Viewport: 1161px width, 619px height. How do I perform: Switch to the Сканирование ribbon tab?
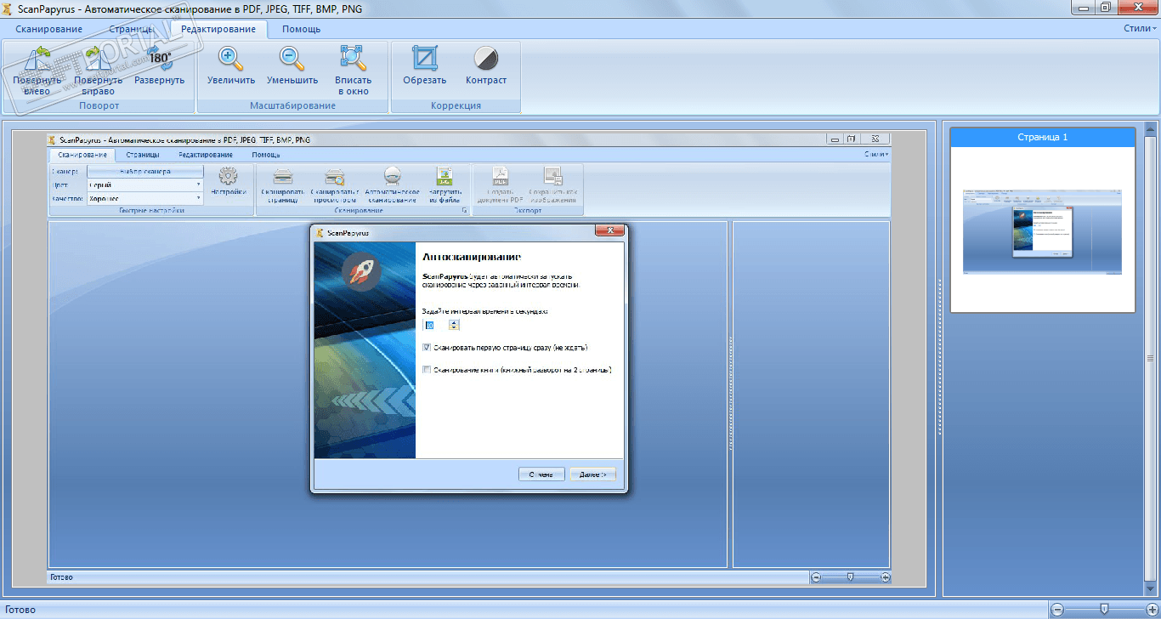[x=48, y=29]
